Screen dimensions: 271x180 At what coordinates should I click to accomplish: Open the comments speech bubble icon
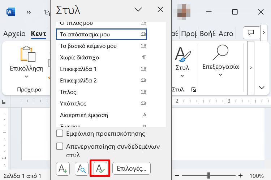click(x=251, y=33)
